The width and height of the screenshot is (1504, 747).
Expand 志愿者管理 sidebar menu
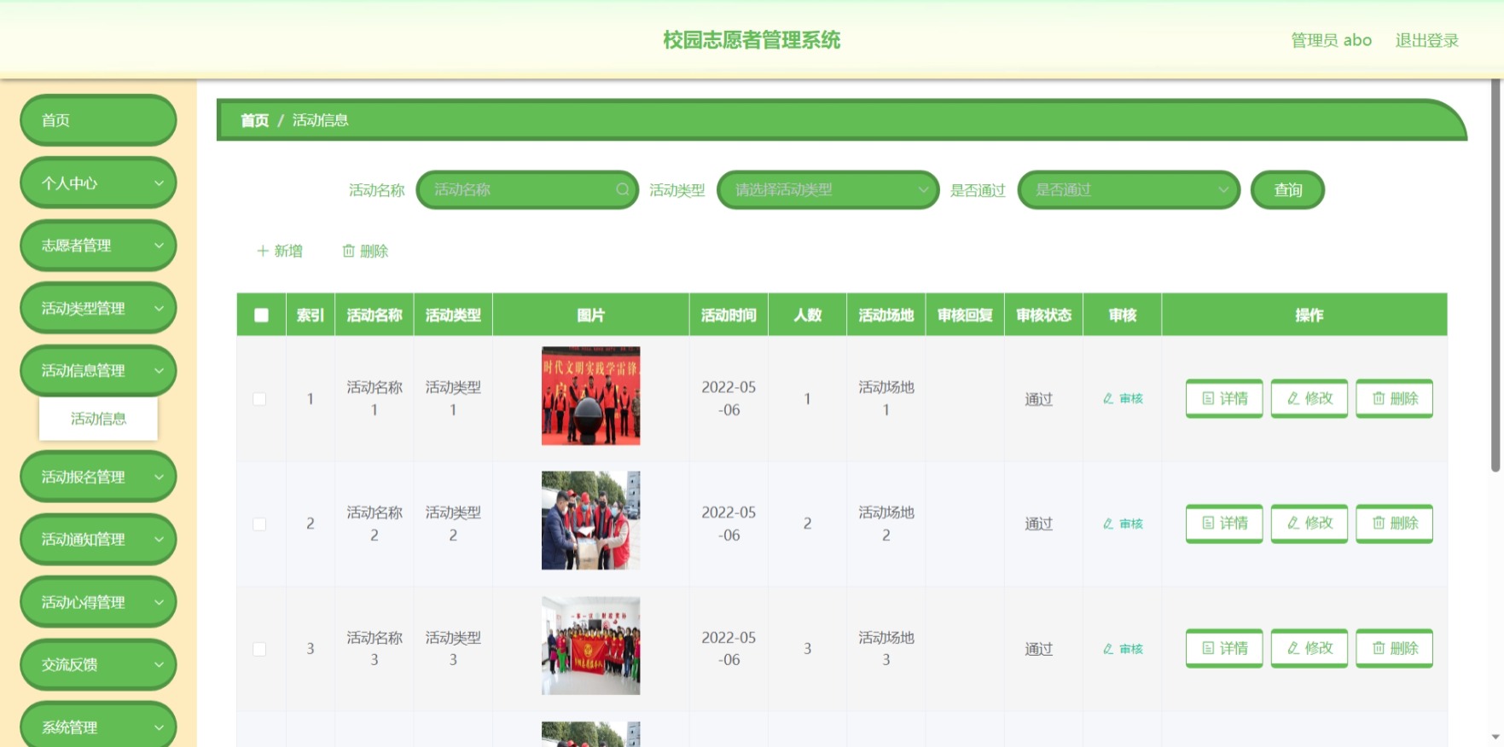pos(98,246)
